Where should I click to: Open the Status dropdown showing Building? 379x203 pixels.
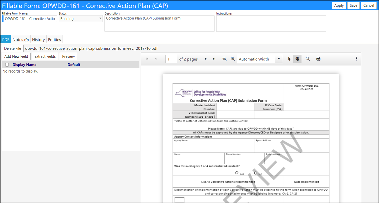point(80,18)
